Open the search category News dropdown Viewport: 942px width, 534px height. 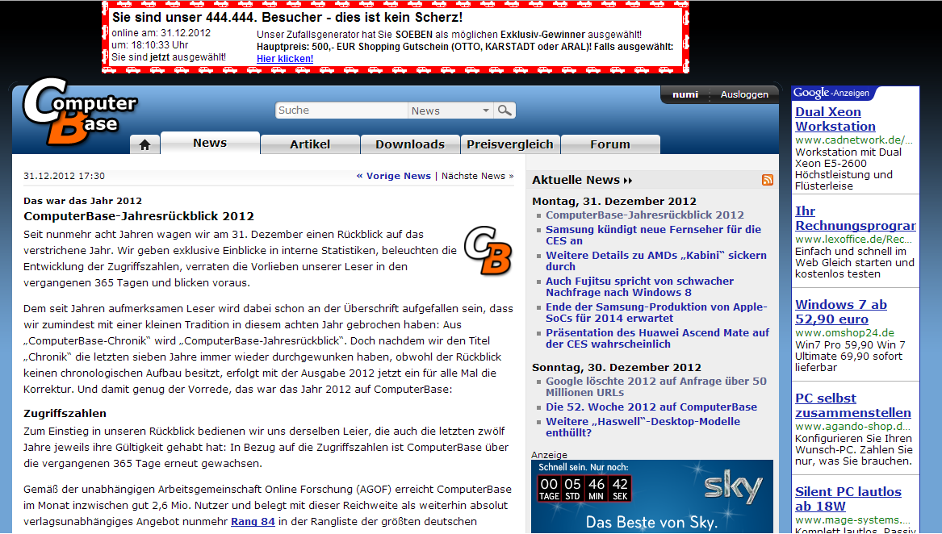pos(450,111)
